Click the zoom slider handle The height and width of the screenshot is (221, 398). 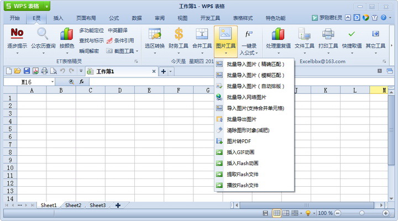pos(362,213)
